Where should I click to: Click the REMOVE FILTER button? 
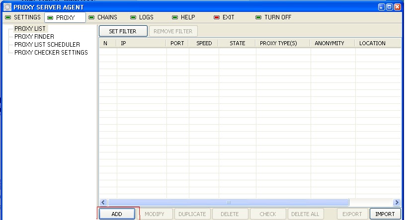tap(173, 31)
